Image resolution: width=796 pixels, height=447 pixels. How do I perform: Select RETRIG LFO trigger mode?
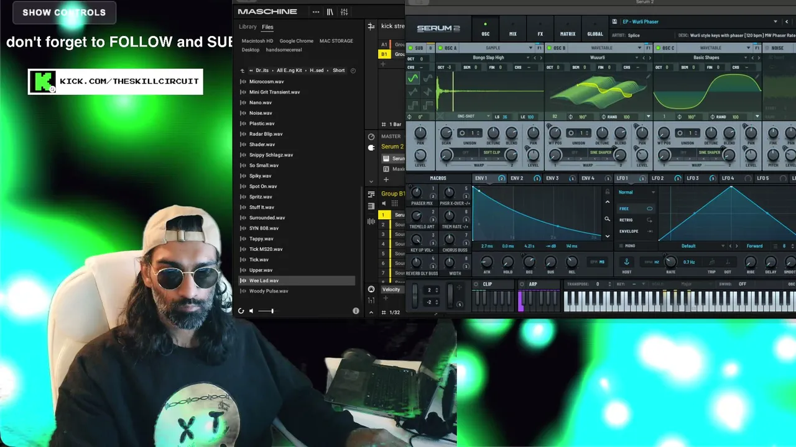[635, 220]
